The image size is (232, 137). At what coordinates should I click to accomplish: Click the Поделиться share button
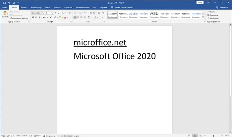tap(222, 7)
